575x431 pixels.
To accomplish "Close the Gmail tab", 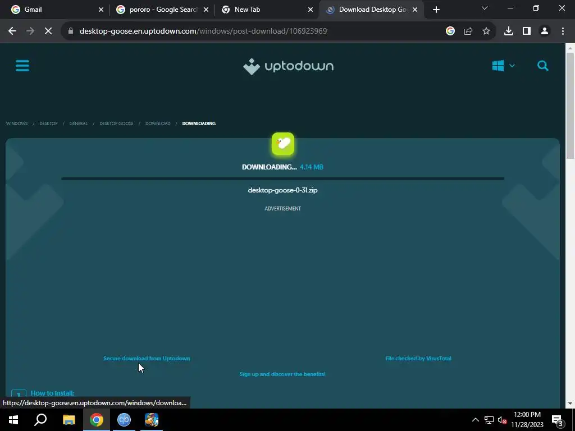I will click(101, 10).
